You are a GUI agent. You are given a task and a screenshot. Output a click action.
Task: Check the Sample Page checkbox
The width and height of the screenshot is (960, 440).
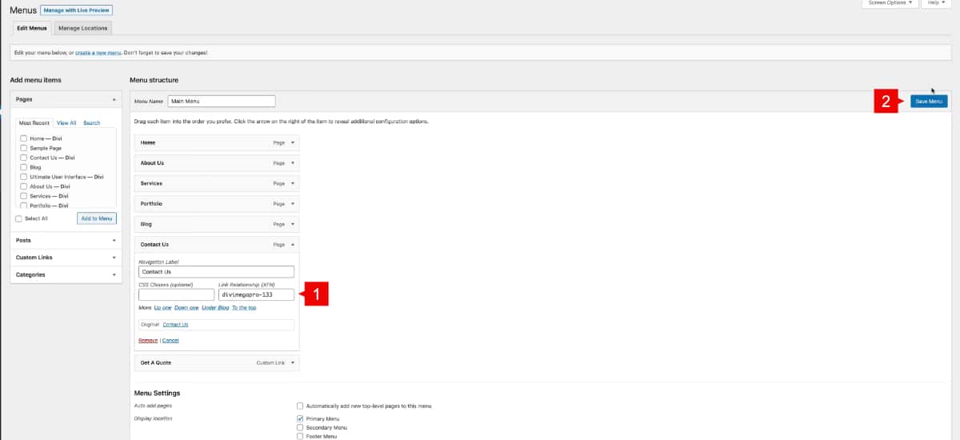click(x=24, y=149)
